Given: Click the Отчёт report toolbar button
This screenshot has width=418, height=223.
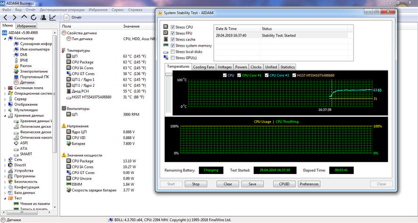Looking at the screenshot, I should coord(73,17).
